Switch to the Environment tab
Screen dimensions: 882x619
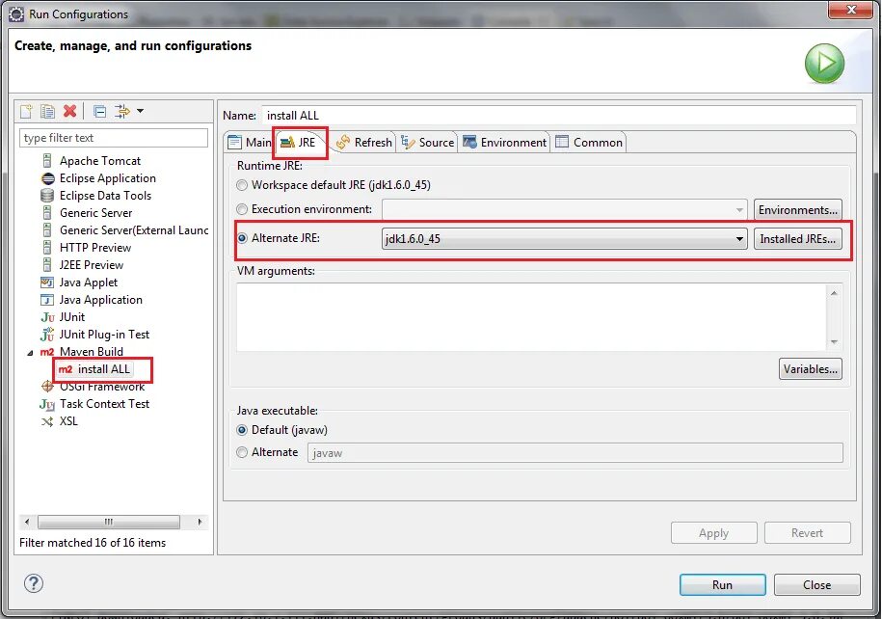pyautogui.click(x=504, y=143)
